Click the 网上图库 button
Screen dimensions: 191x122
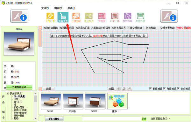[54, 119]
